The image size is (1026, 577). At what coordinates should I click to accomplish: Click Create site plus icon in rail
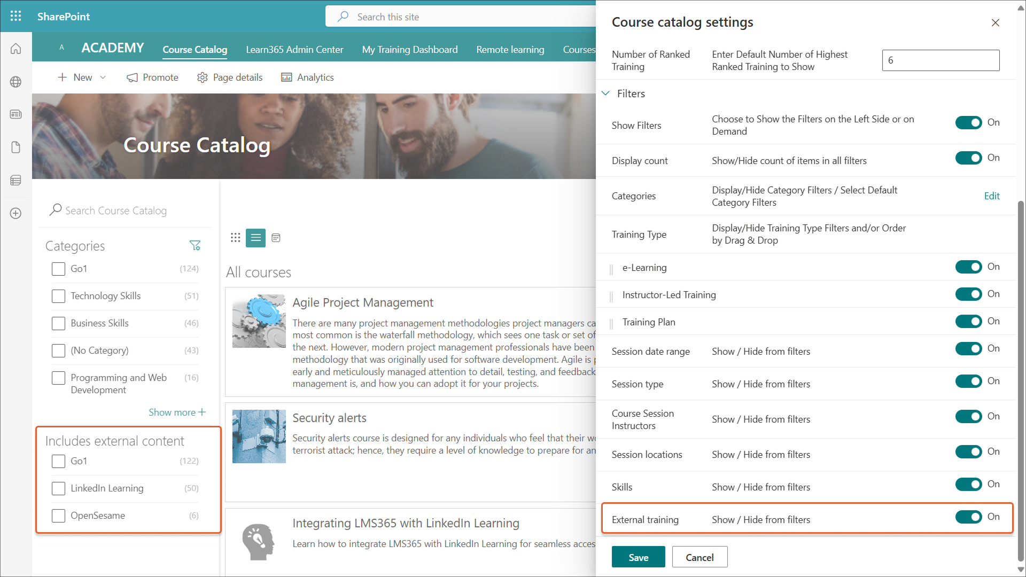click(15, 213)
